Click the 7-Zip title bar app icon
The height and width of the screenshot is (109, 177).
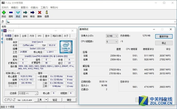pyautogui.click(x=3, y=3)
